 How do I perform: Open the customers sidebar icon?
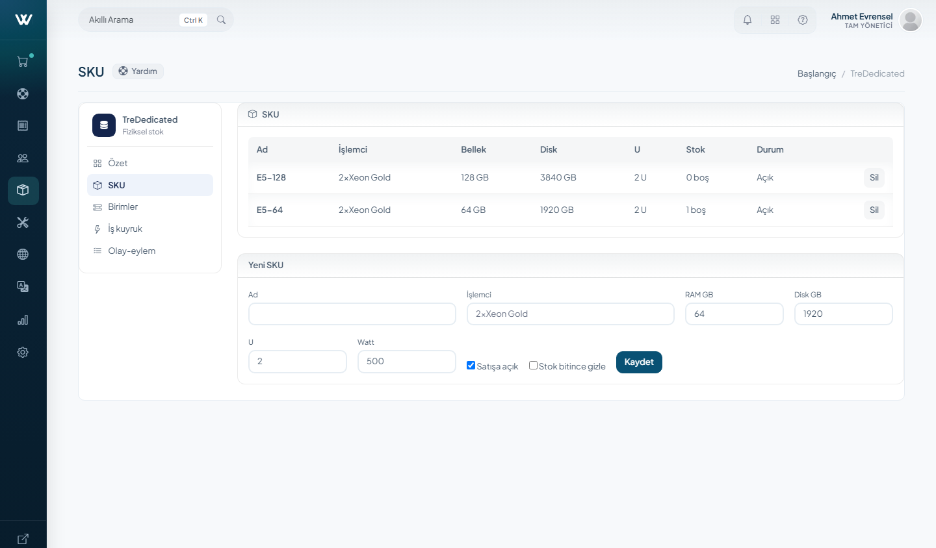click(23, 158)
